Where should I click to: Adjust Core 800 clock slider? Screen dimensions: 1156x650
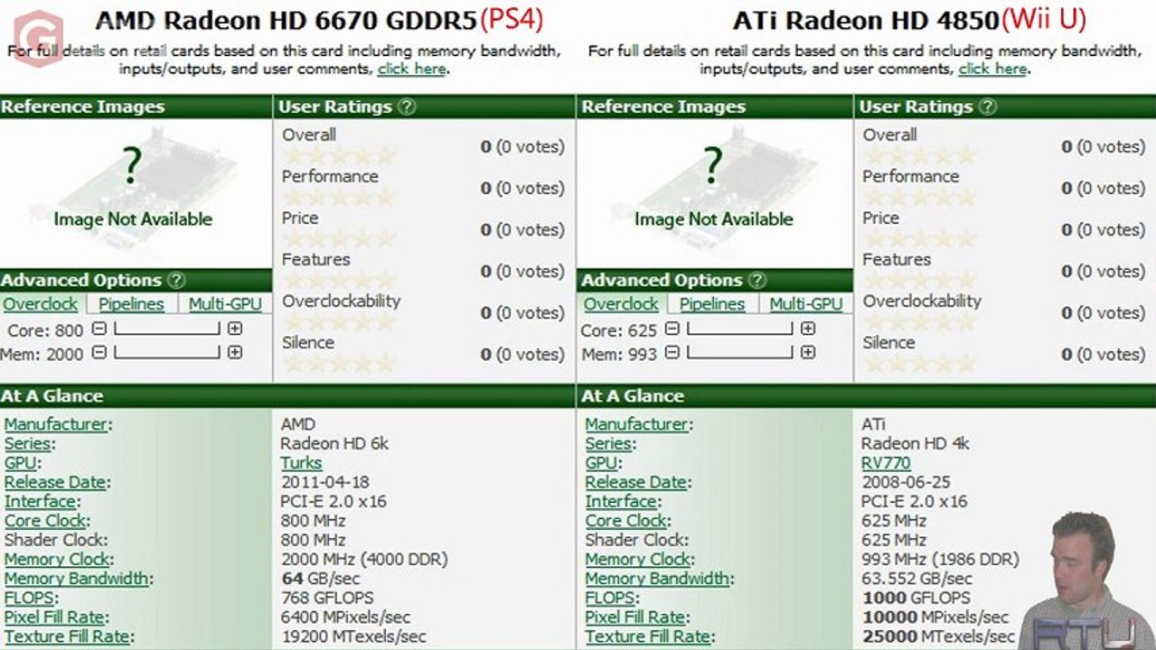click(x=167, y=330)
